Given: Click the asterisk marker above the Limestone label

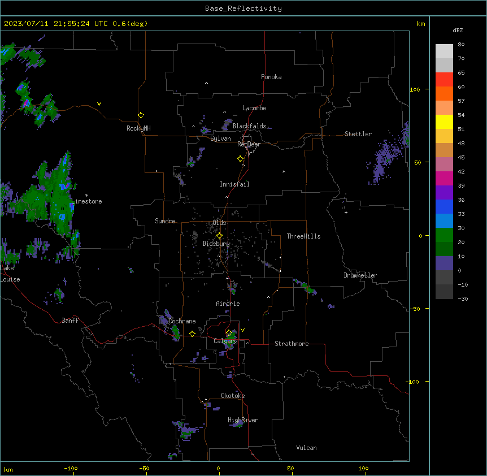Looking at the screenshot, I should [86, 196].
